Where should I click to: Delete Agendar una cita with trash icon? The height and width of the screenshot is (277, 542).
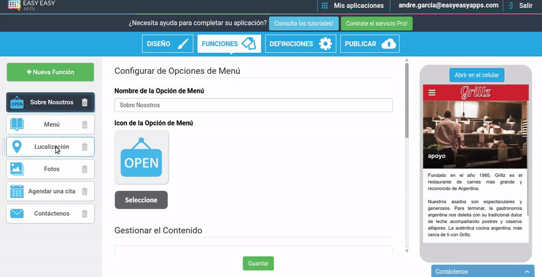click(x=85, y=191)
